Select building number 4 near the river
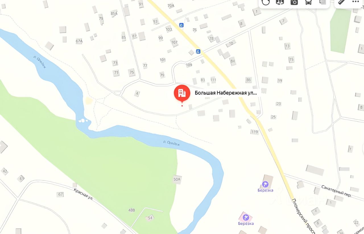Image resolution: width=364 pixels, height=234 pixels. 137,93
